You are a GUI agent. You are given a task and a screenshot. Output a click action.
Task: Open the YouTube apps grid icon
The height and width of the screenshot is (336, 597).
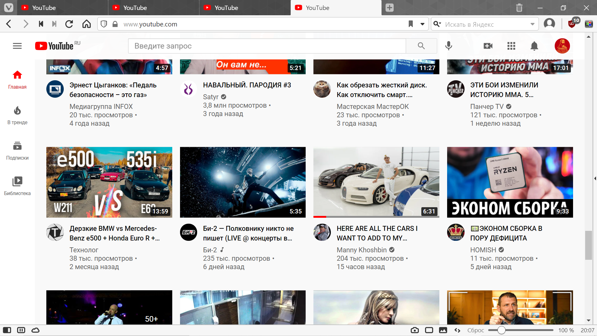(511, 46)
